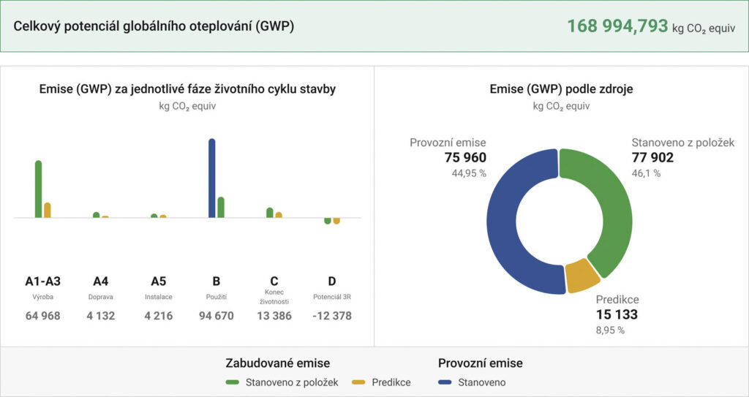Image resolution: width=749 pixels, height=397 pixels.
Task: Click the yellow bar for phase A1-A3
Action: click(x=48, y=210)
